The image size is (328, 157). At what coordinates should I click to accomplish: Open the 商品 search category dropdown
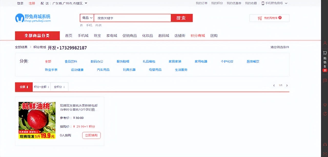[x=87, y=18]
